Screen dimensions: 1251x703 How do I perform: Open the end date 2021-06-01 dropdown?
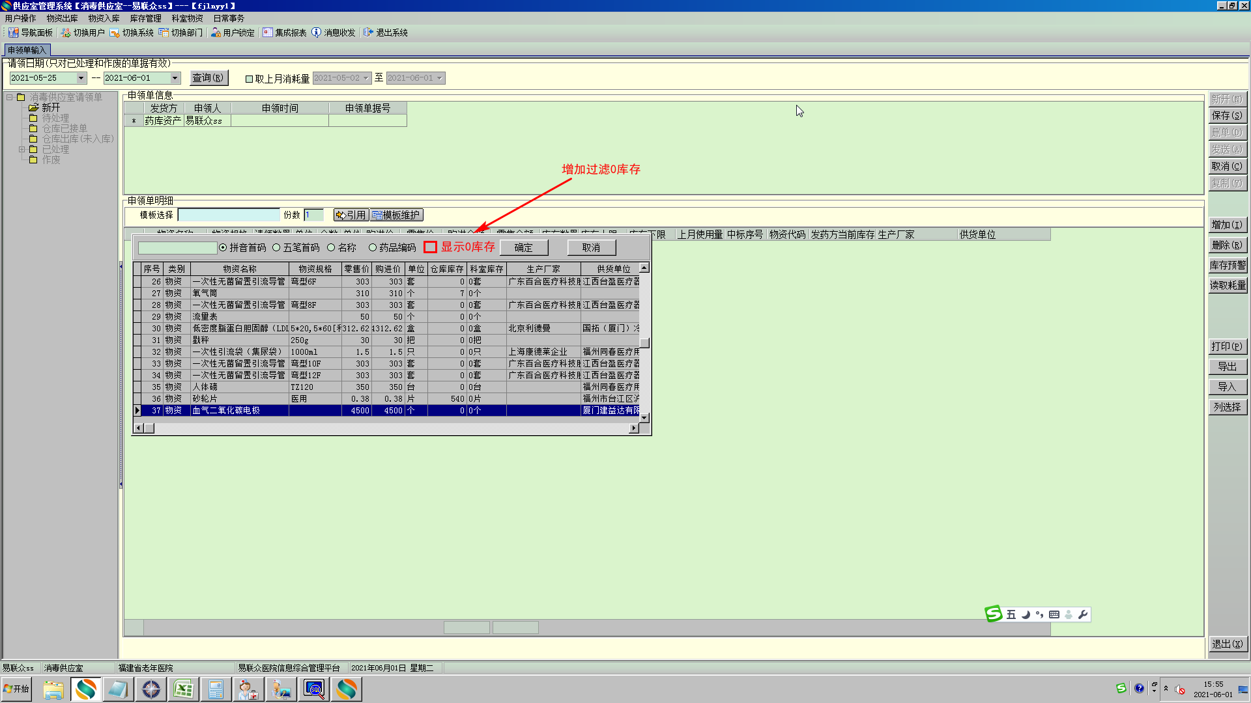(x=175, y=78)
